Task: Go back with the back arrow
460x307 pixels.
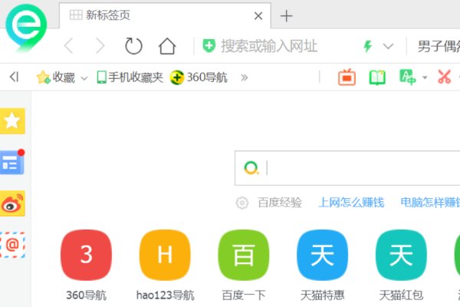Action: pyautogui.click(x=68, y=46)
